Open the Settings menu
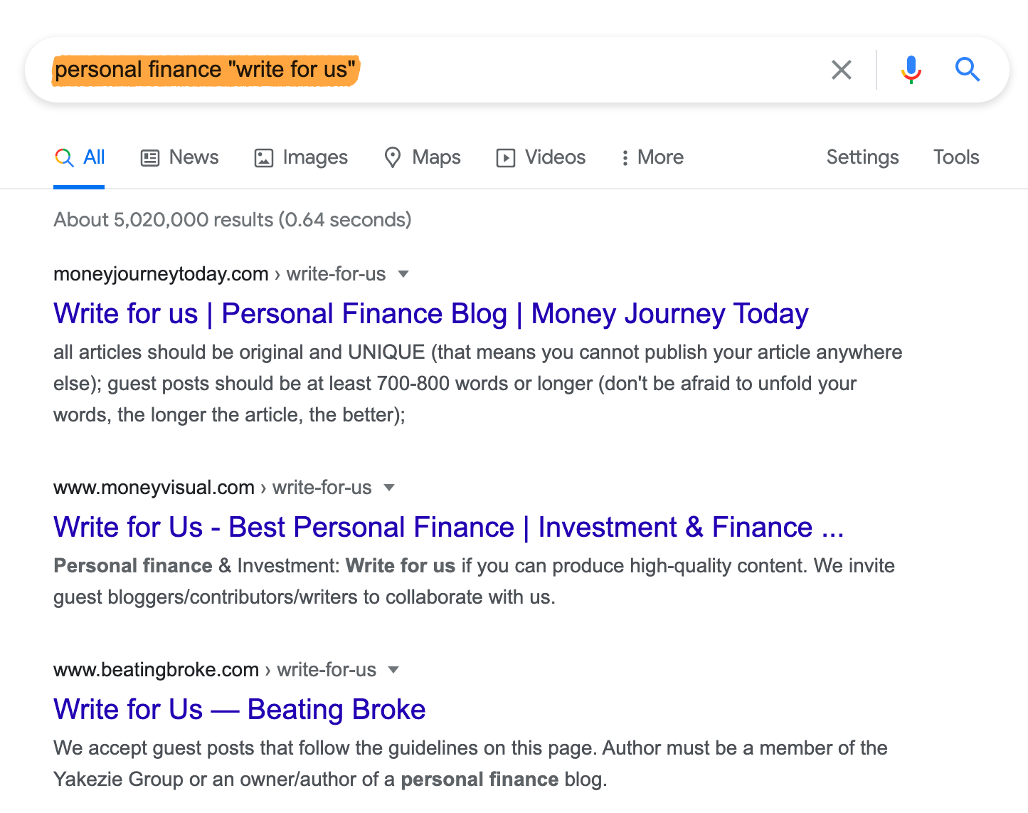Image resolution: width=1028 pixels, height=813 pixels. tap(862, 157)
